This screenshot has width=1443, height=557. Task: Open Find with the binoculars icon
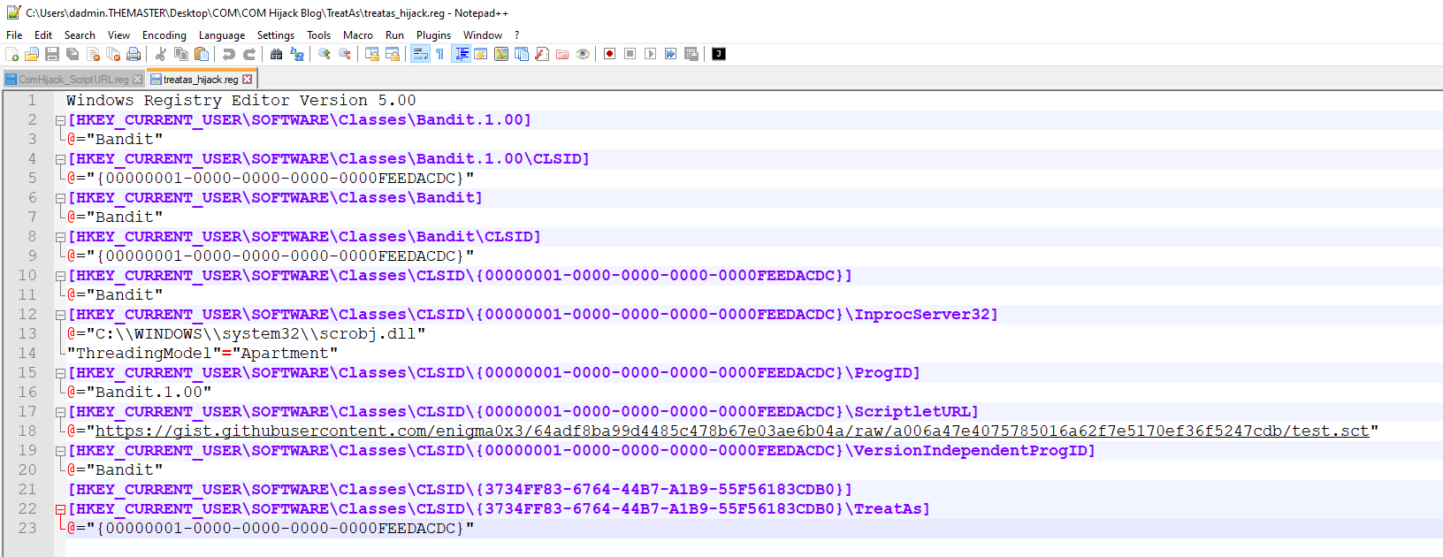[277, 54]
